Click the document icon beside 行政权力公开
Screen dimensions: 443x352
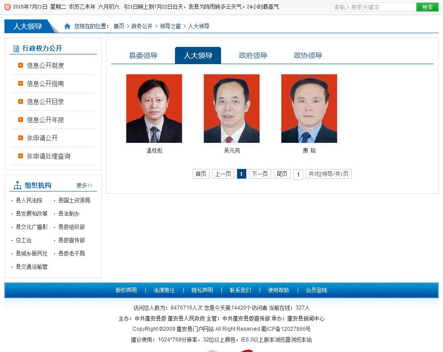pos(16,49)
